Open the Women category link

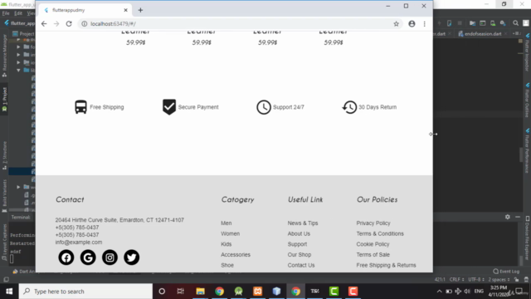(231, 233)
